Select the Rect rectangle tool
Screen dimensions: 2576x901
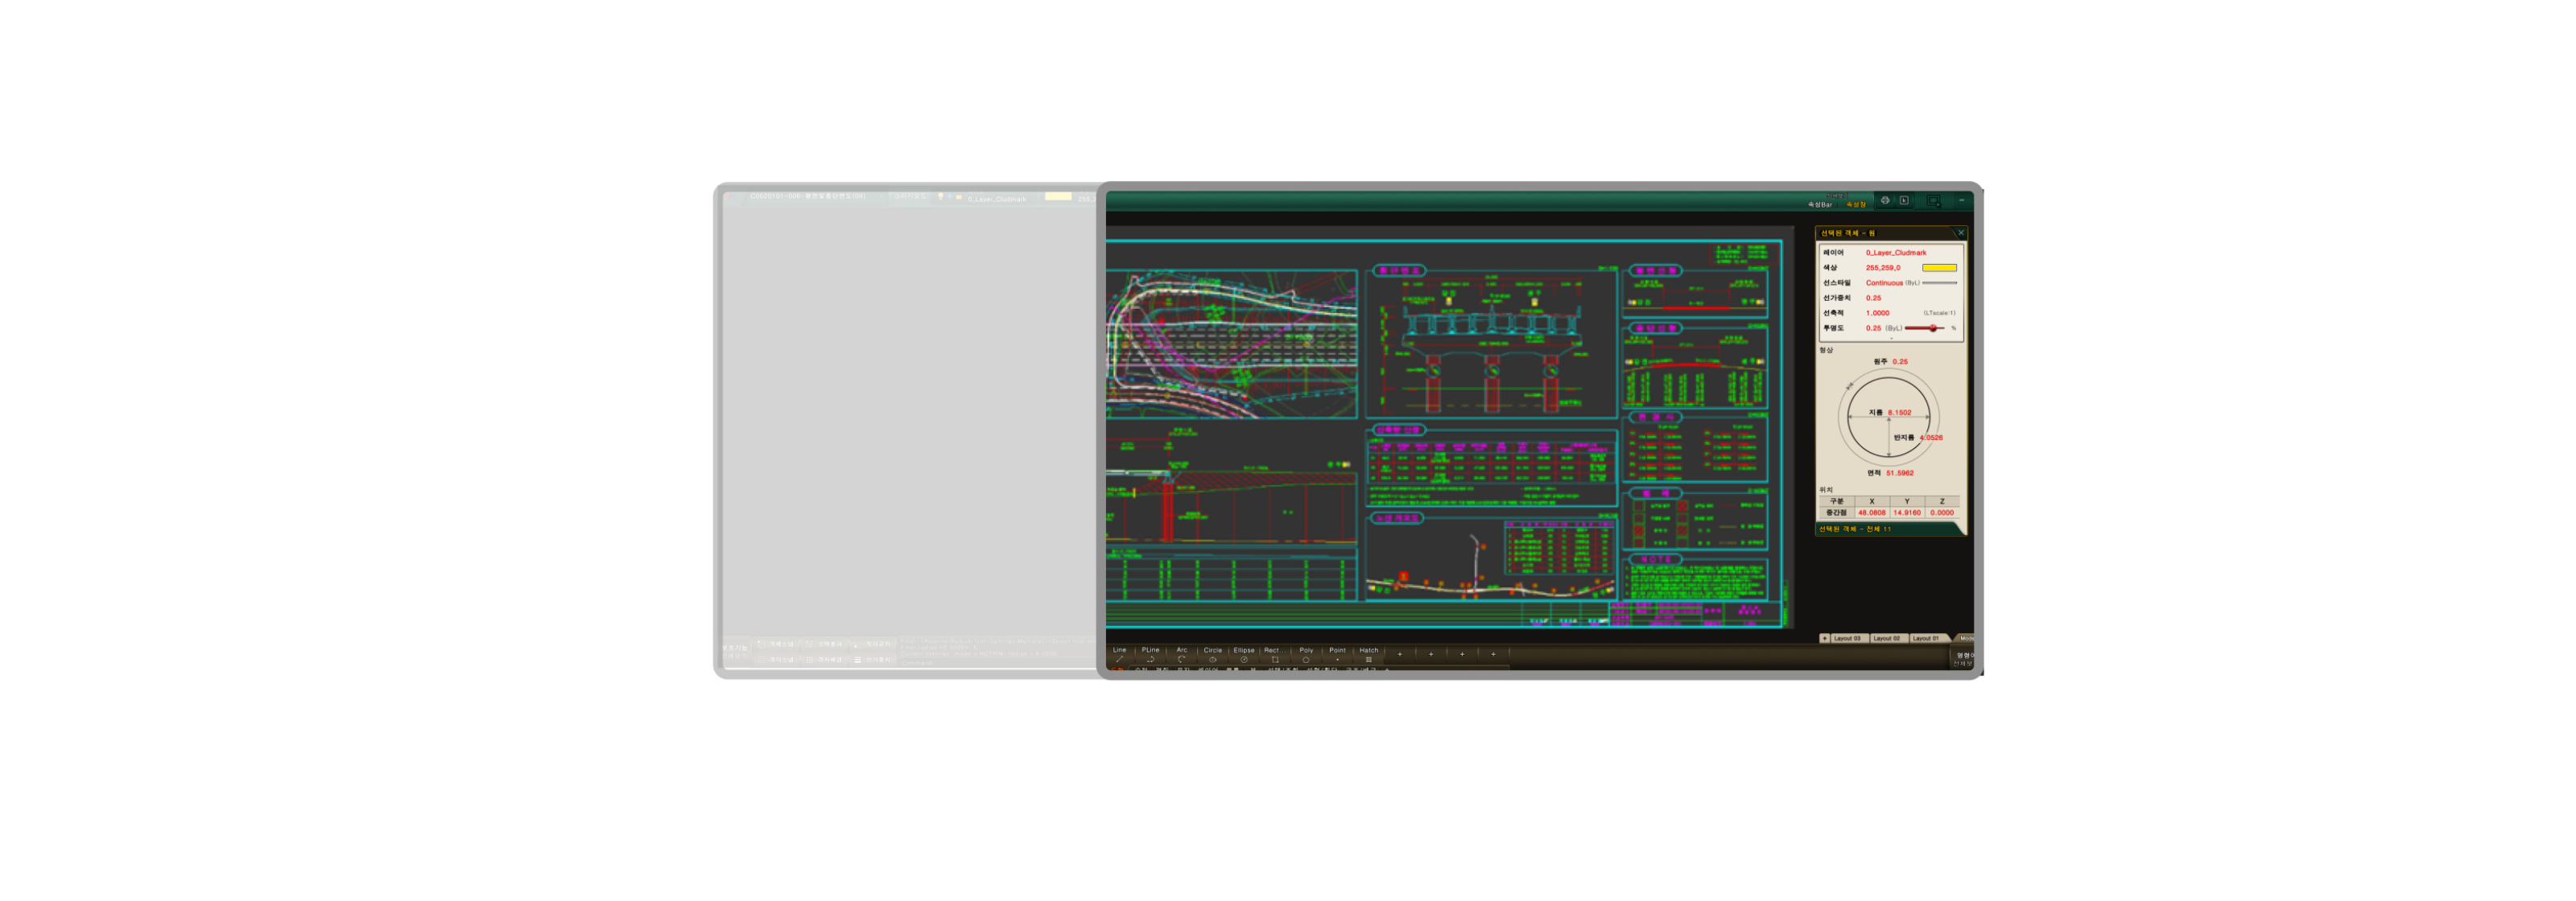[x=1274, y=654]
